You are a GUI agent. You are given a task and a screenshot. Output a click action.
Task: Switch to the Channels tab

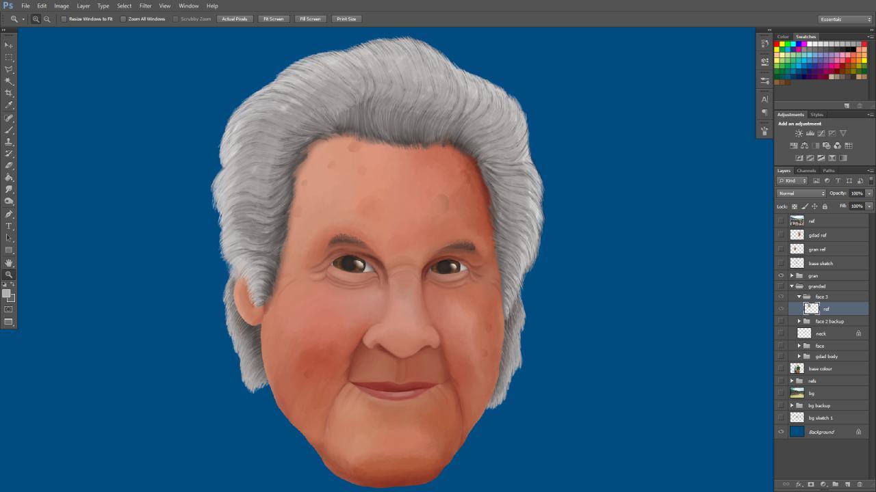[806, 170]
